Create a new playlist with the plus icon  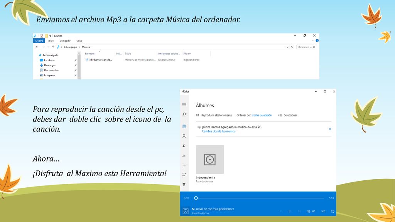pyautogui.click(x=184, y=165)
